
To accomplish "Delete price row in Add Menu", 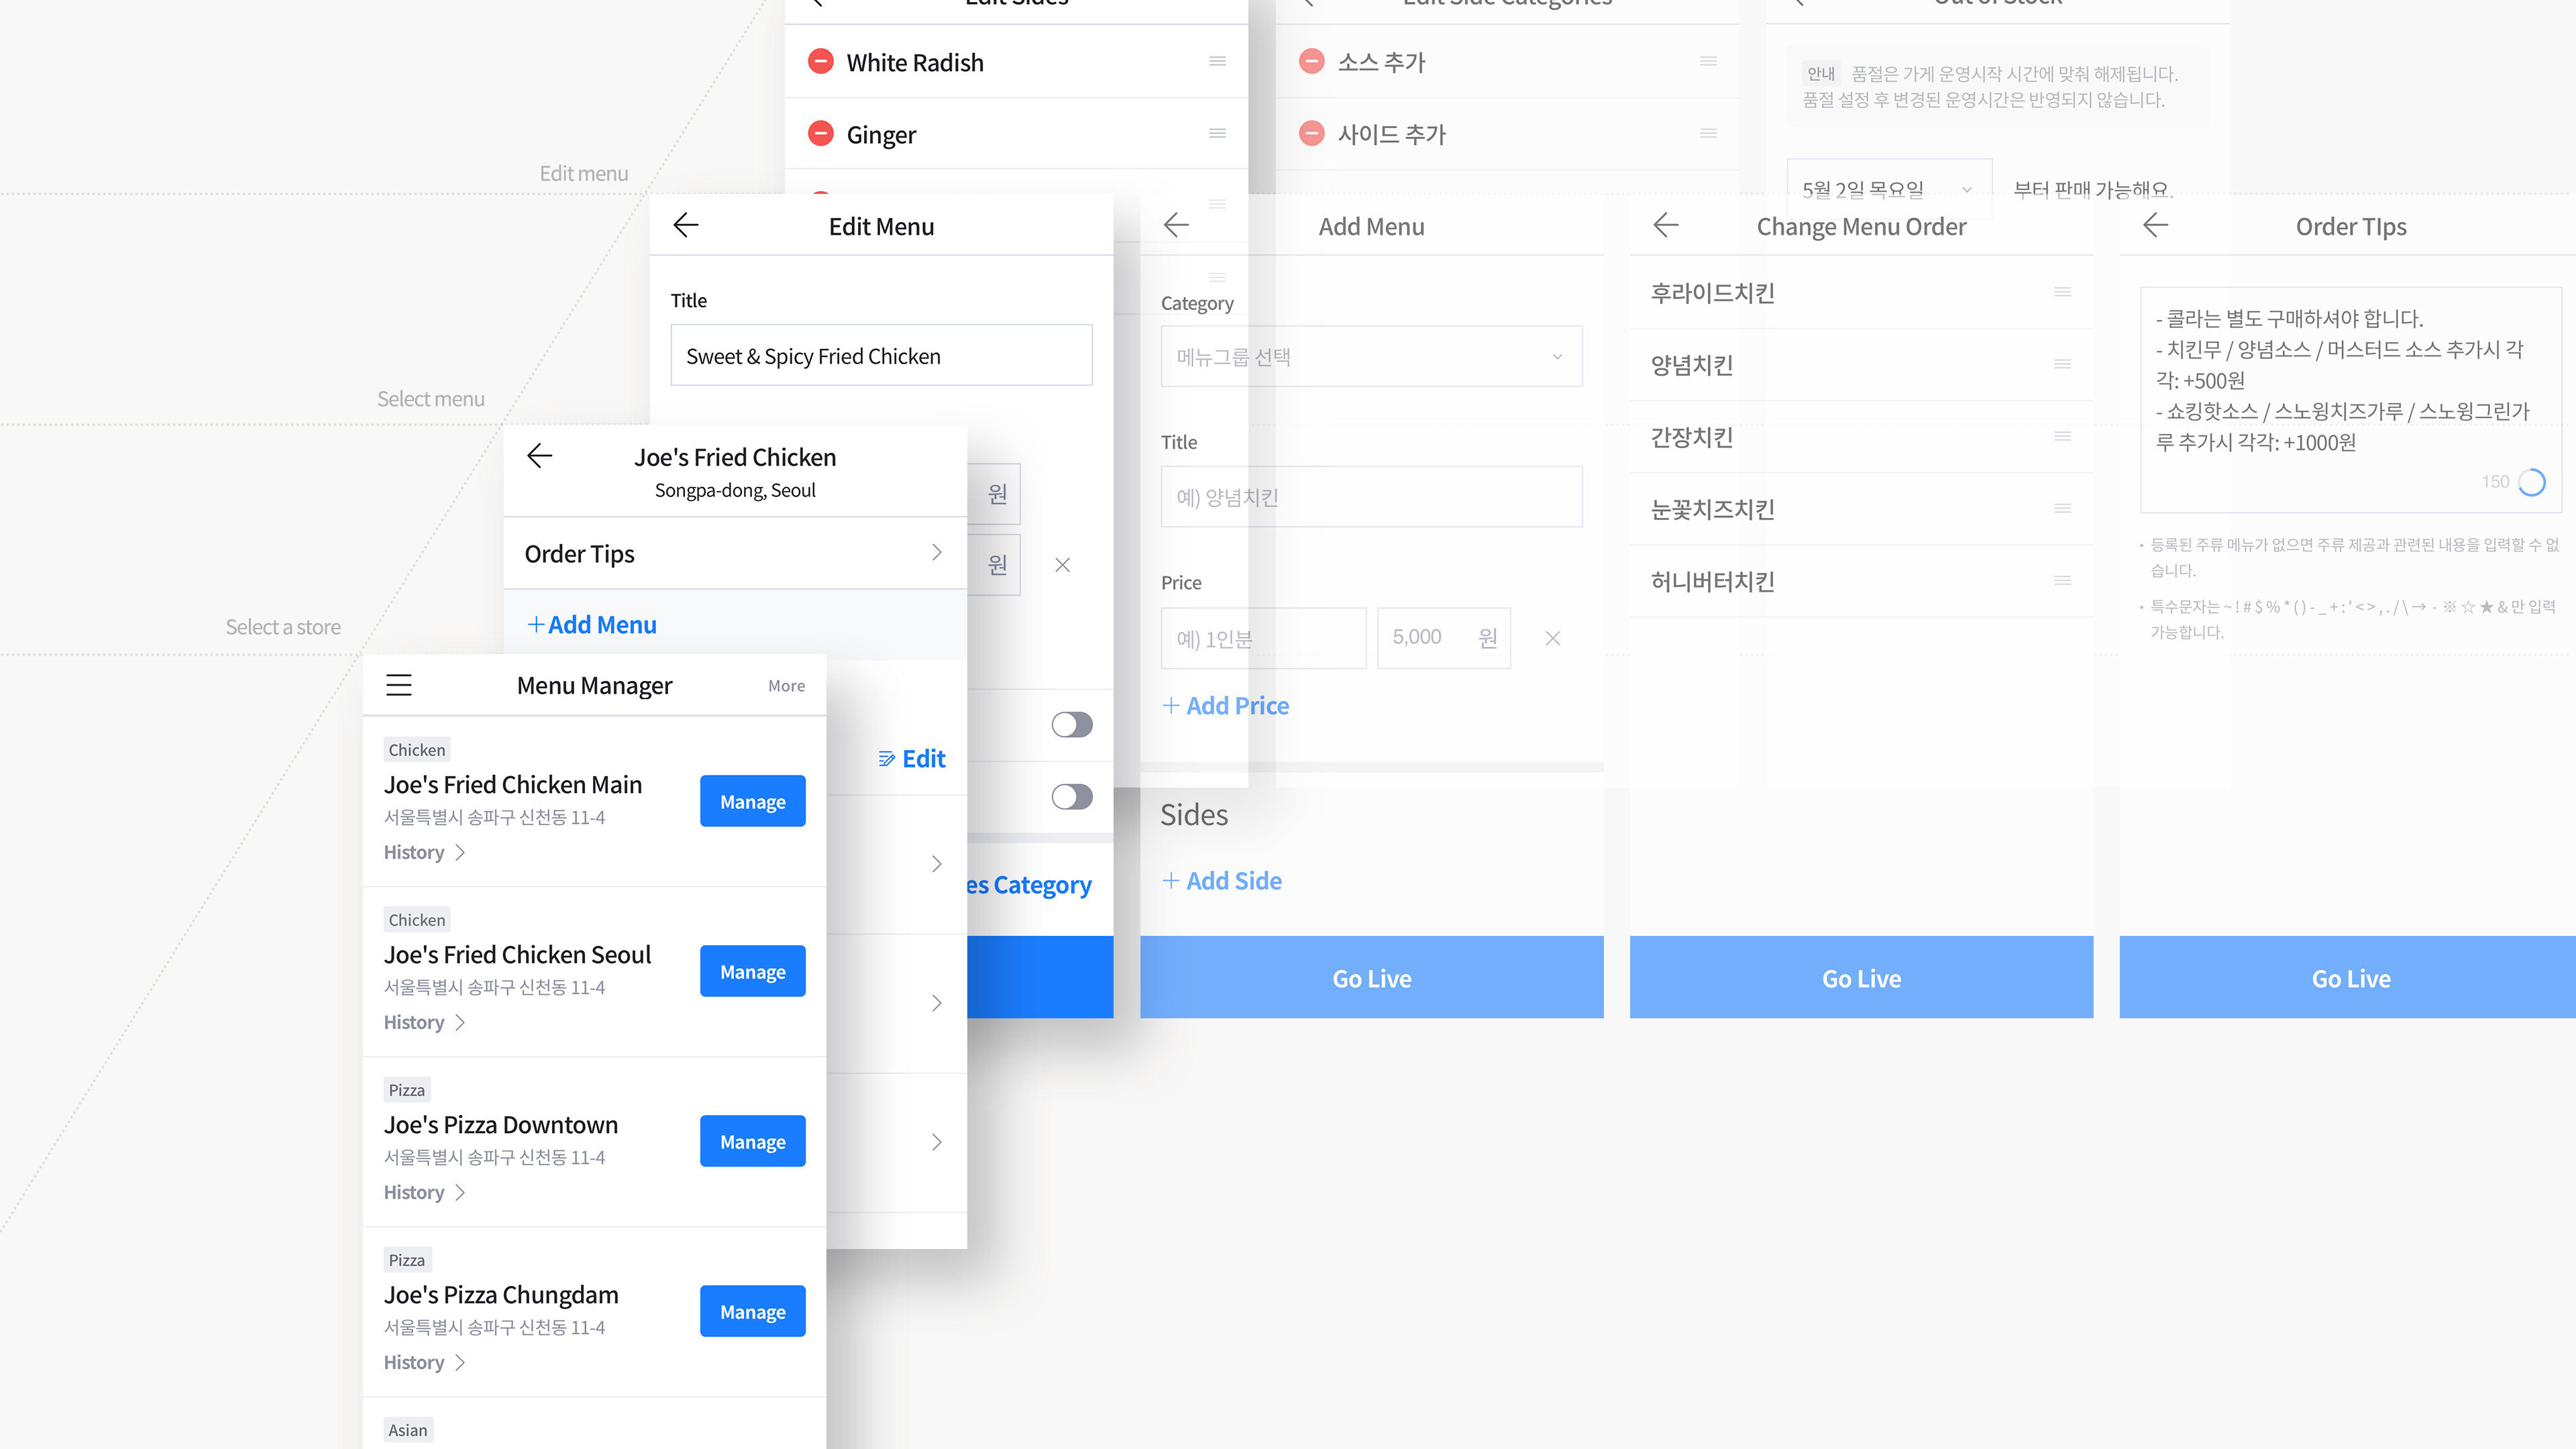I will [1552, 638].
